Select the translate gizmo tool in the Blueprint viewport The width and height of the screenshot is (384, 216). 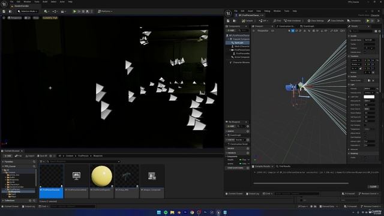(293, 31)
